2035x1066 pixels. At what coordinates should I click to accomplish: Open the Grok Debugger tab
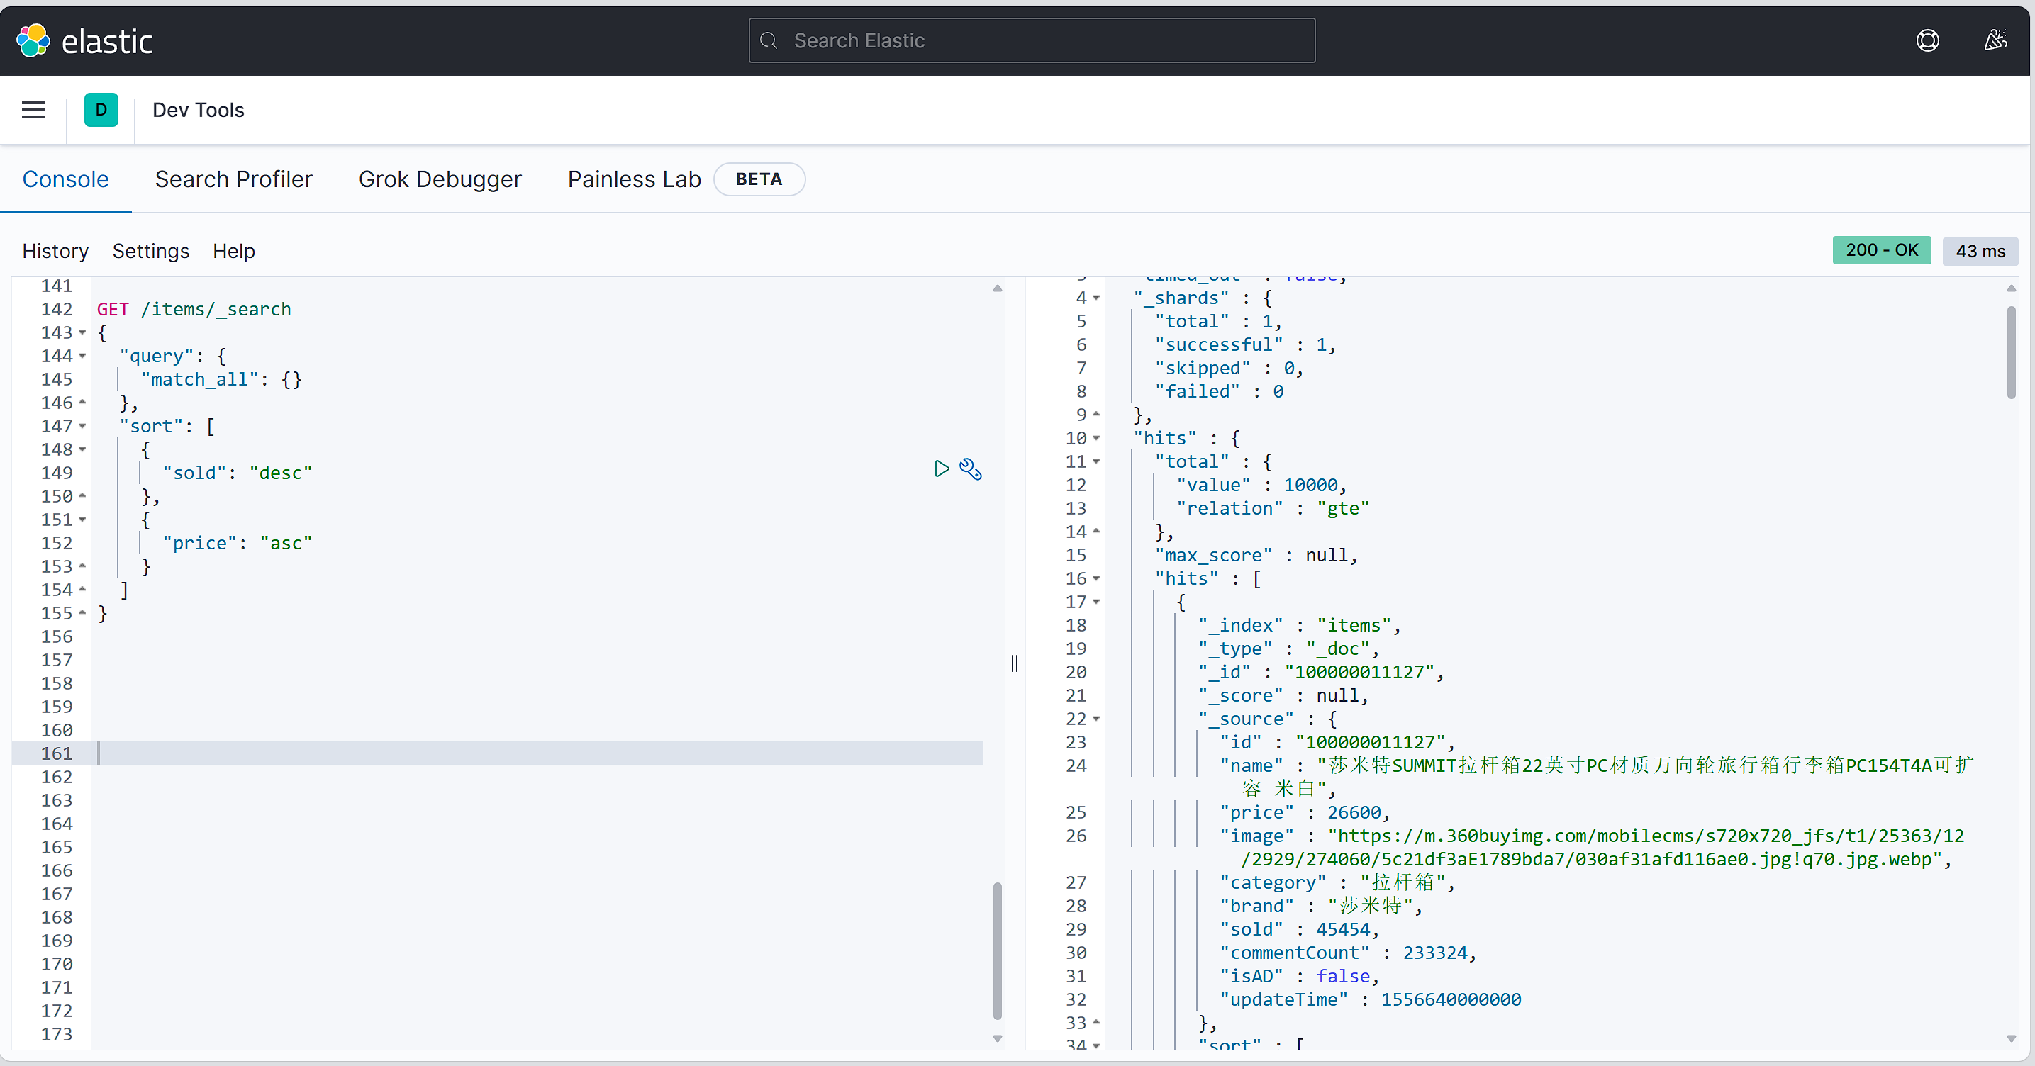click(440, 179)
